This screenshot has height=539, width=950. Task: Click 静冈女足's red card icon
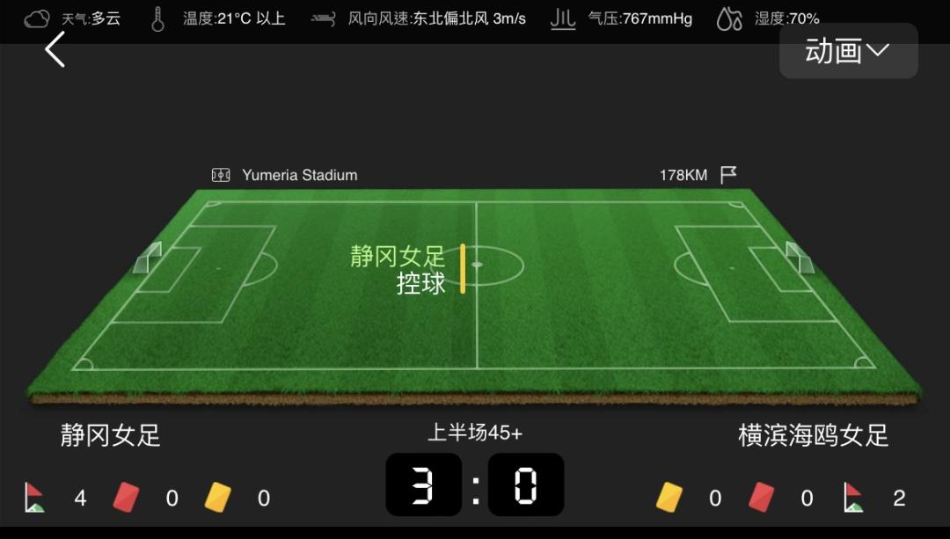[x=126, y=497]
